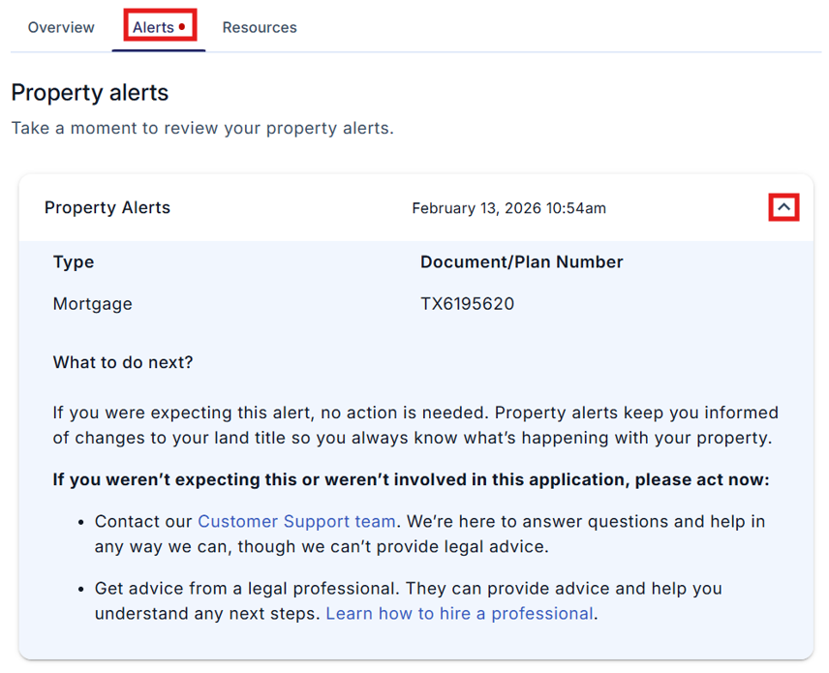Click document number TX6195620
The width and height of the screenshot is (829, 673).
[x=467, y=304]
